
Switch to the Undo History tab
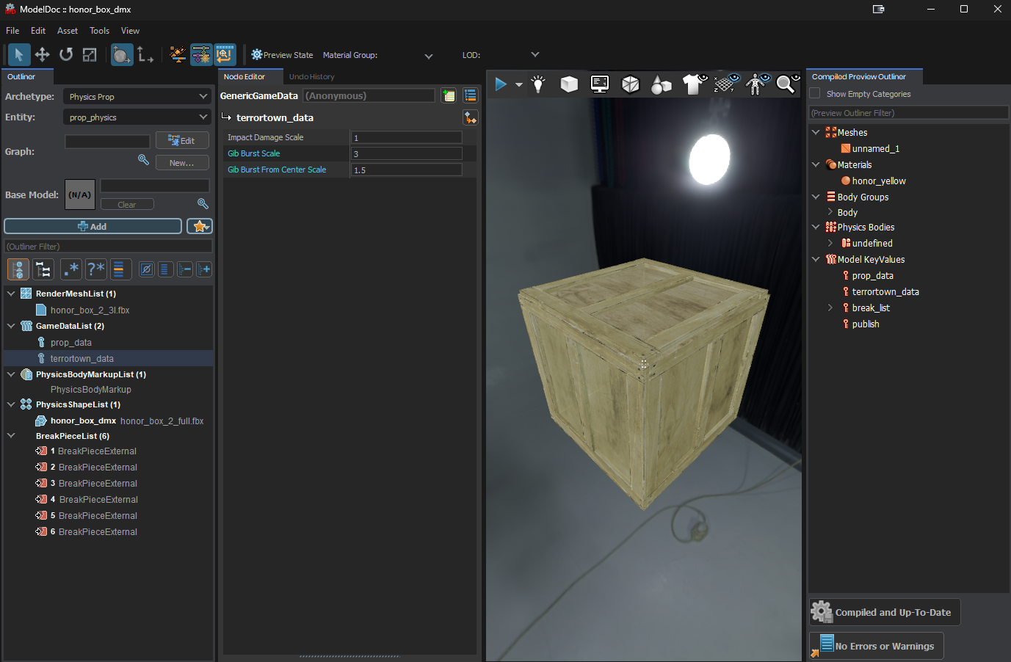point(311,77)
